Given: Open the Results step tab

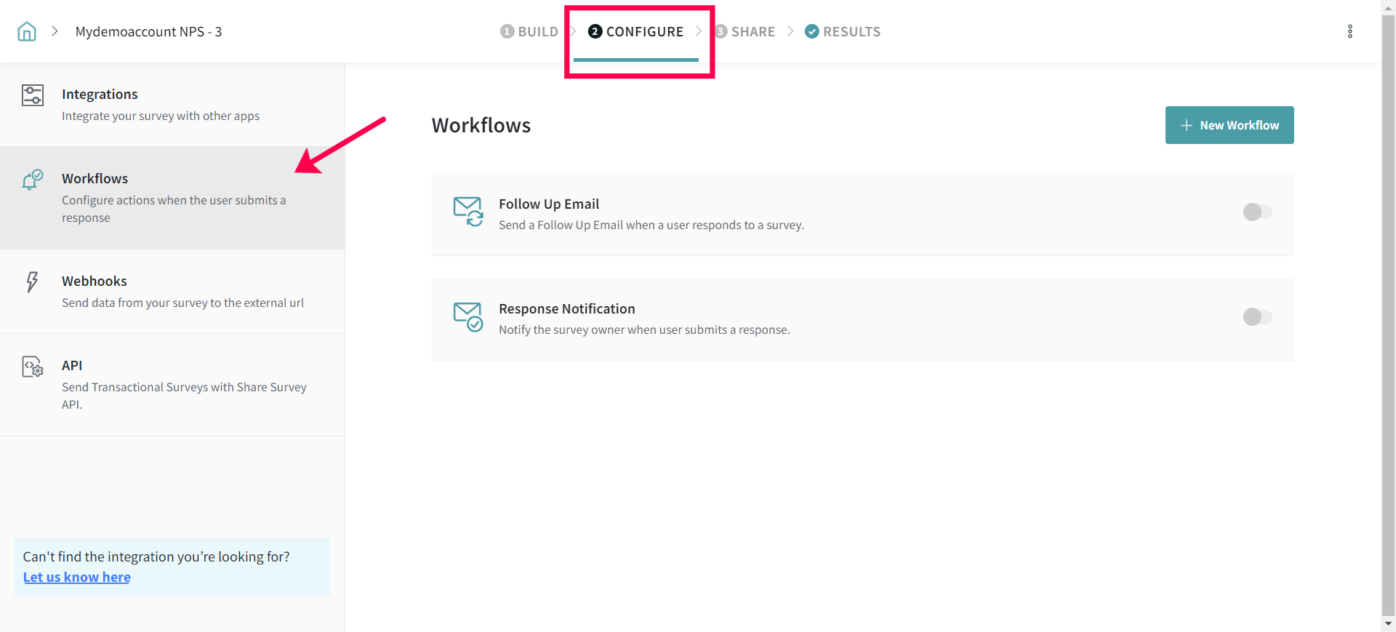Looking at the screenshot, I should click(x=843, y=31).
